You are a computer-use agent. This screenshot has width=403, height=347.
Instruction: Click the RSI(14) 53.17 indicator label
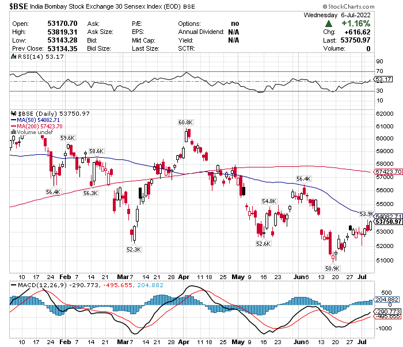[41, 56]
